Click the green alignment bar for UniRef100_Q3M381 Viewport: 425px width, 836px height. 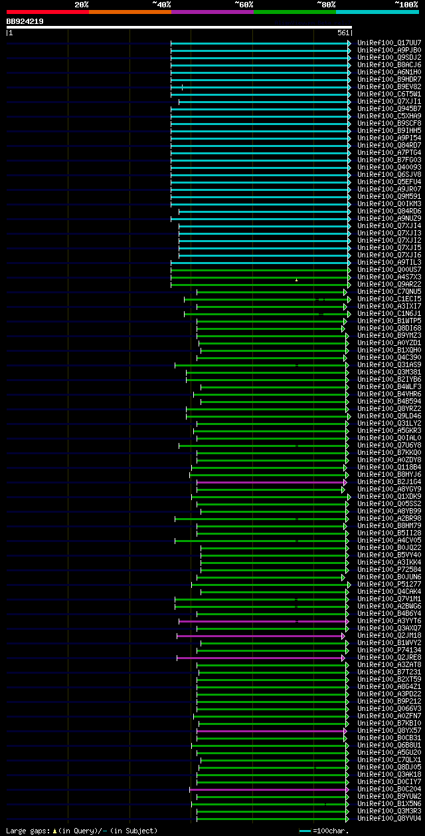tap(266, 372)
